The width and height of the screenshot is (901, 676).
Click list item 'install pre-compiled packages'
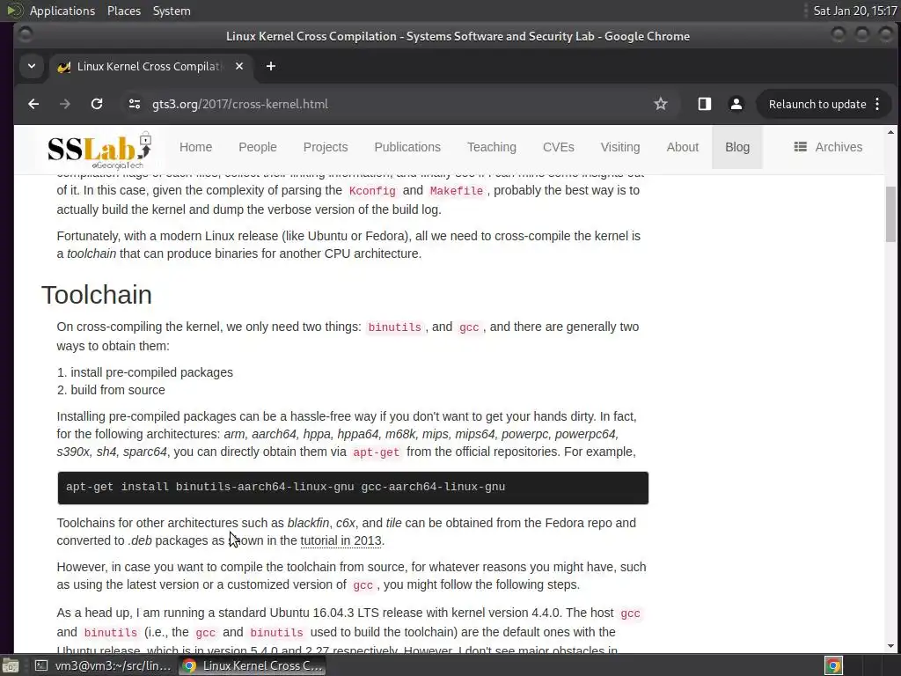point(151,372)
